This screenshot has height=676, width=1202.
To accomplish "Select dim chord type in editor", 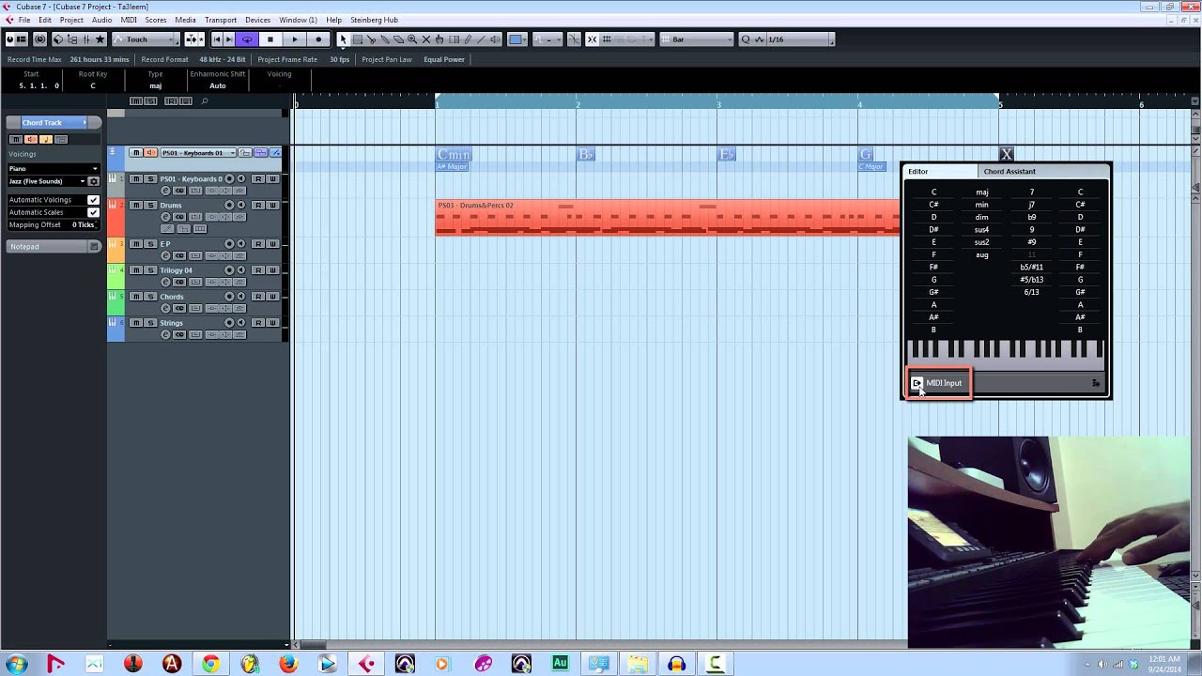I will pyautogui.click(x=981, y=217).
